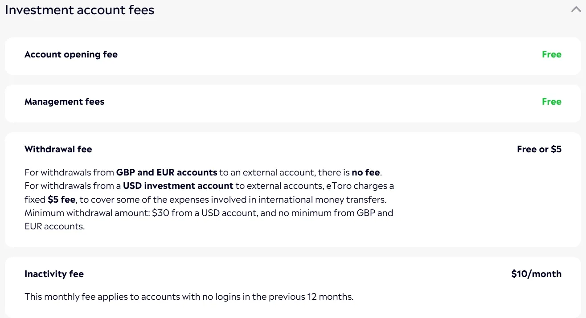Click the "Free or $5" withdrawal value
This screenshot has width=586, height=318.
(539, 149)
